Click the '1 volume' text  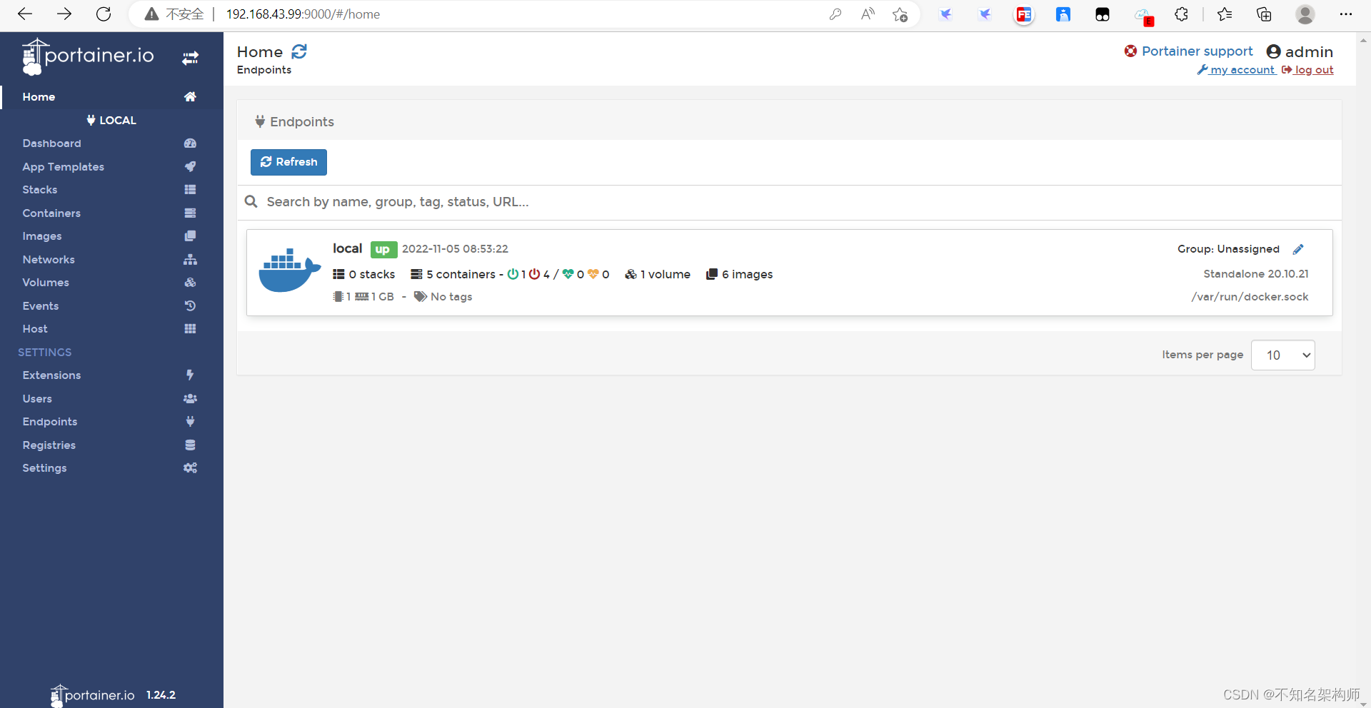[x=665, y=274]
